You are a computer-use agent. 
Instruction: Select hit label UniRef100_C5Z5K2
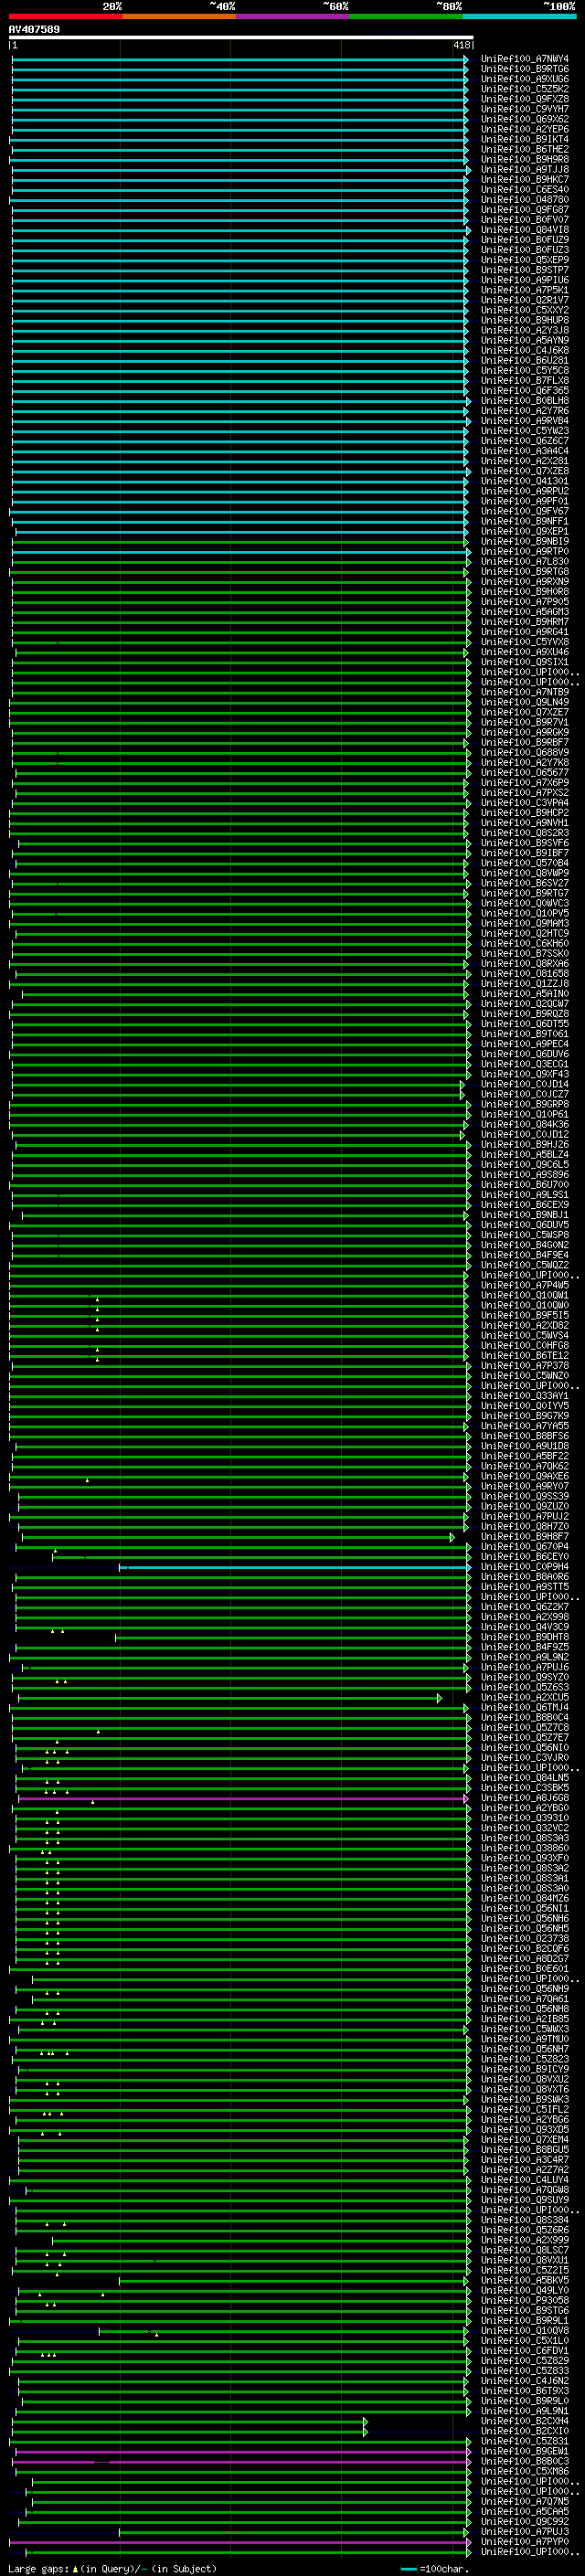point(525,89)
